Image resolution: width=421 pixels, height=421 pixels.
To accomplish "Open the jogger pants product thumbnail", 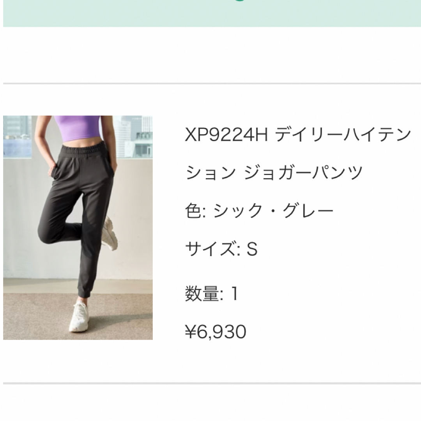I will pos(78,228).
